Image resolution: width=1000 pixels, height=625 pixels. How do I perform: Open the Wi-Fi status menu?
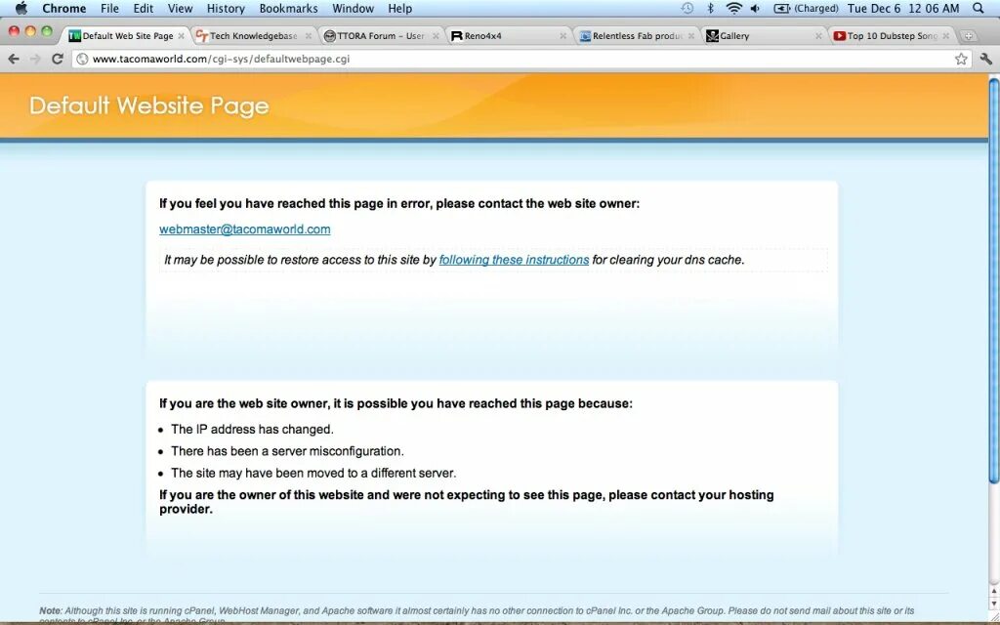(734, 8)
